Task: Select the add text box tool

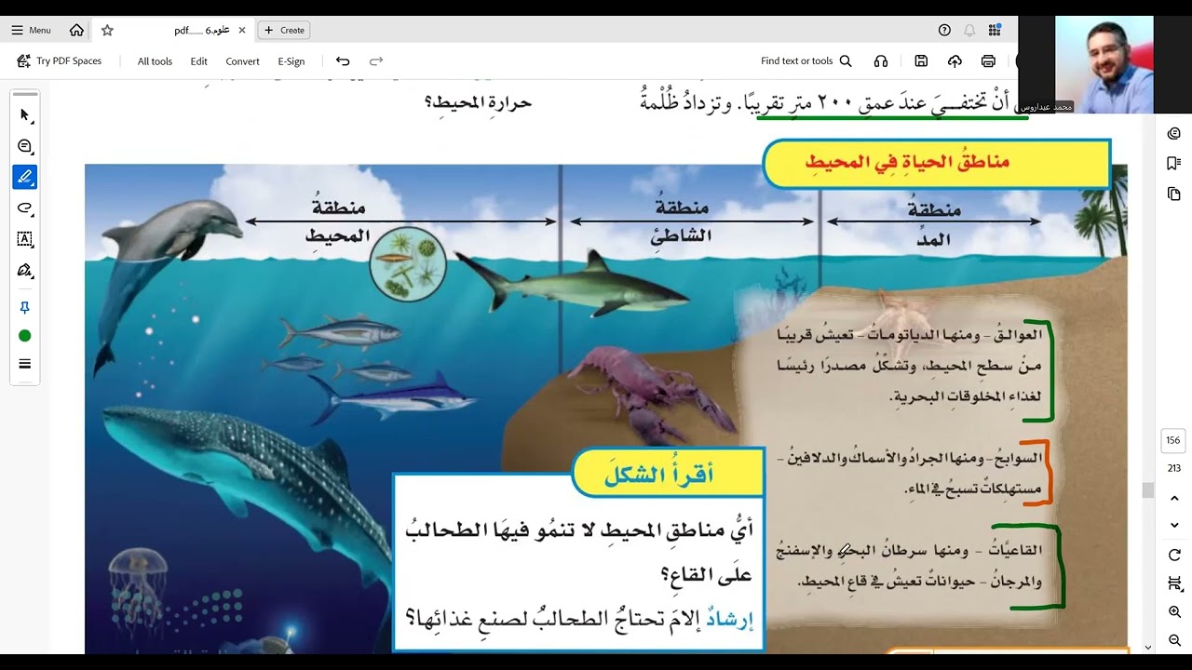Action: 25,239
